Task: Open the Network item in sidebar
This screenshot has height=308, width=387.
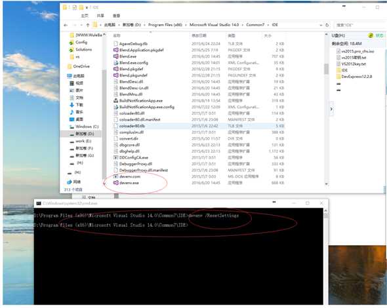Action: [x=74, y=182]
